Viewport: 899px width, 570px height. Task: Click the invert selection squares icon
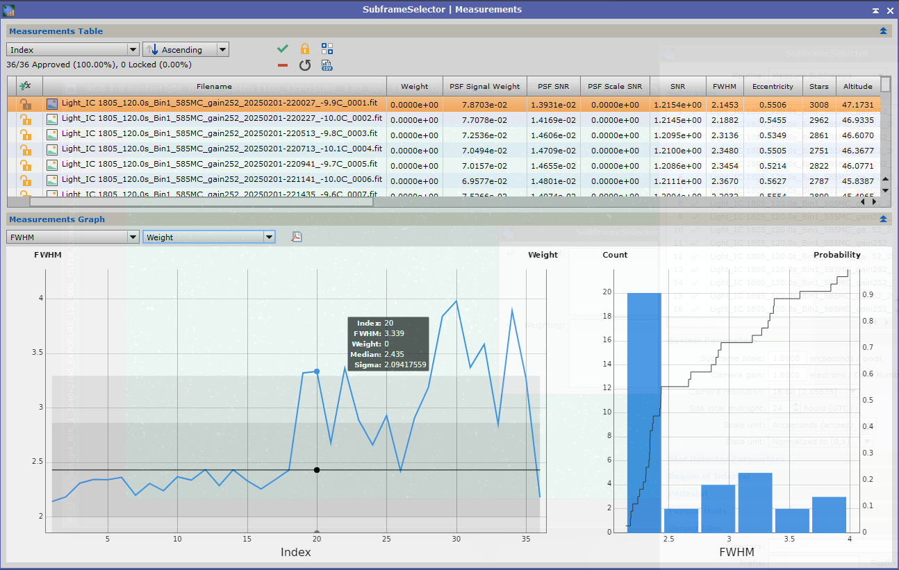(x=327, y=49)
